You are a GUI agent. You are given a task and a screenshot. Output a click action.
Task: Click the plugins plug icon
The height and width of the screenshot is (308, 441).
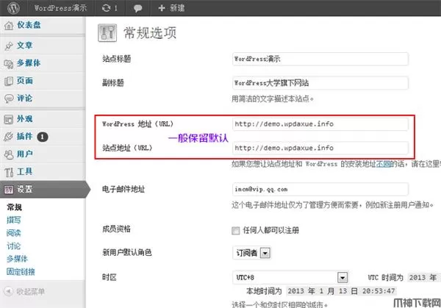8,137
